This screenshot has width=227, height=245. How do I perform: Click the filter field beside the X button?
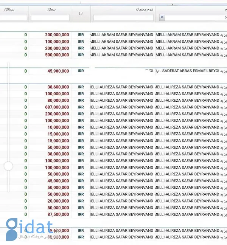click(x=196, y=17)
